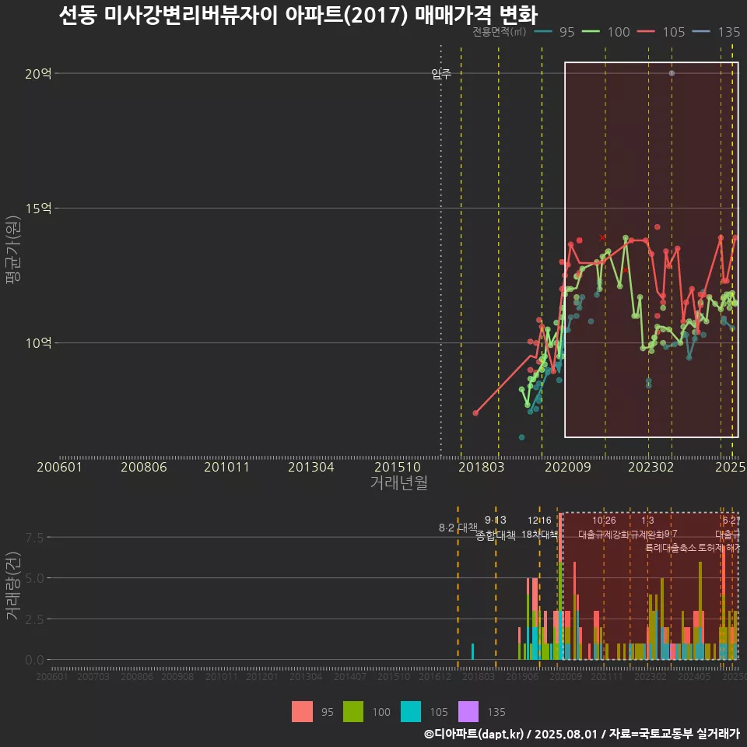
Task: Click the purple 135 swatch in bottom legend
Action: point(468,712)
